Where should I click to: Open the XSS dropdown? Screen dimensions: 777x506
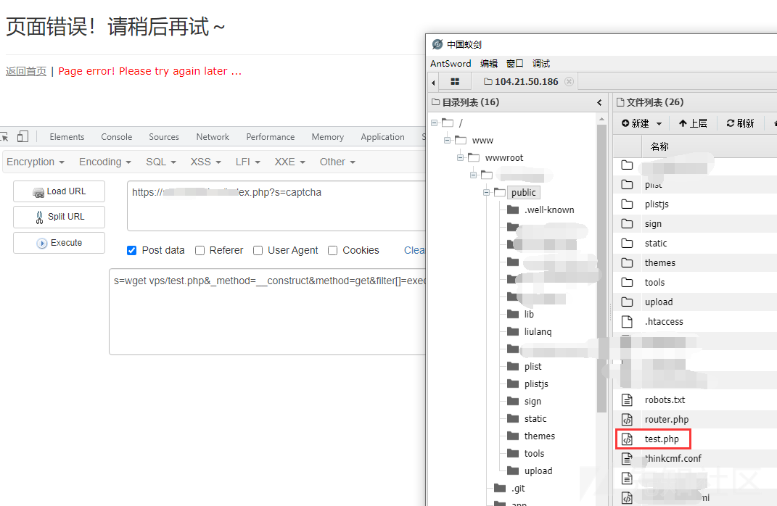click(205, 162)
